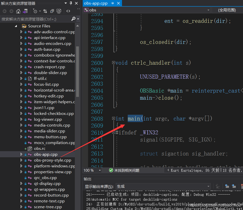Viewport: 243px width, 210px height.
Task: Select crash-report.cpp file
Action: (49, 67)
